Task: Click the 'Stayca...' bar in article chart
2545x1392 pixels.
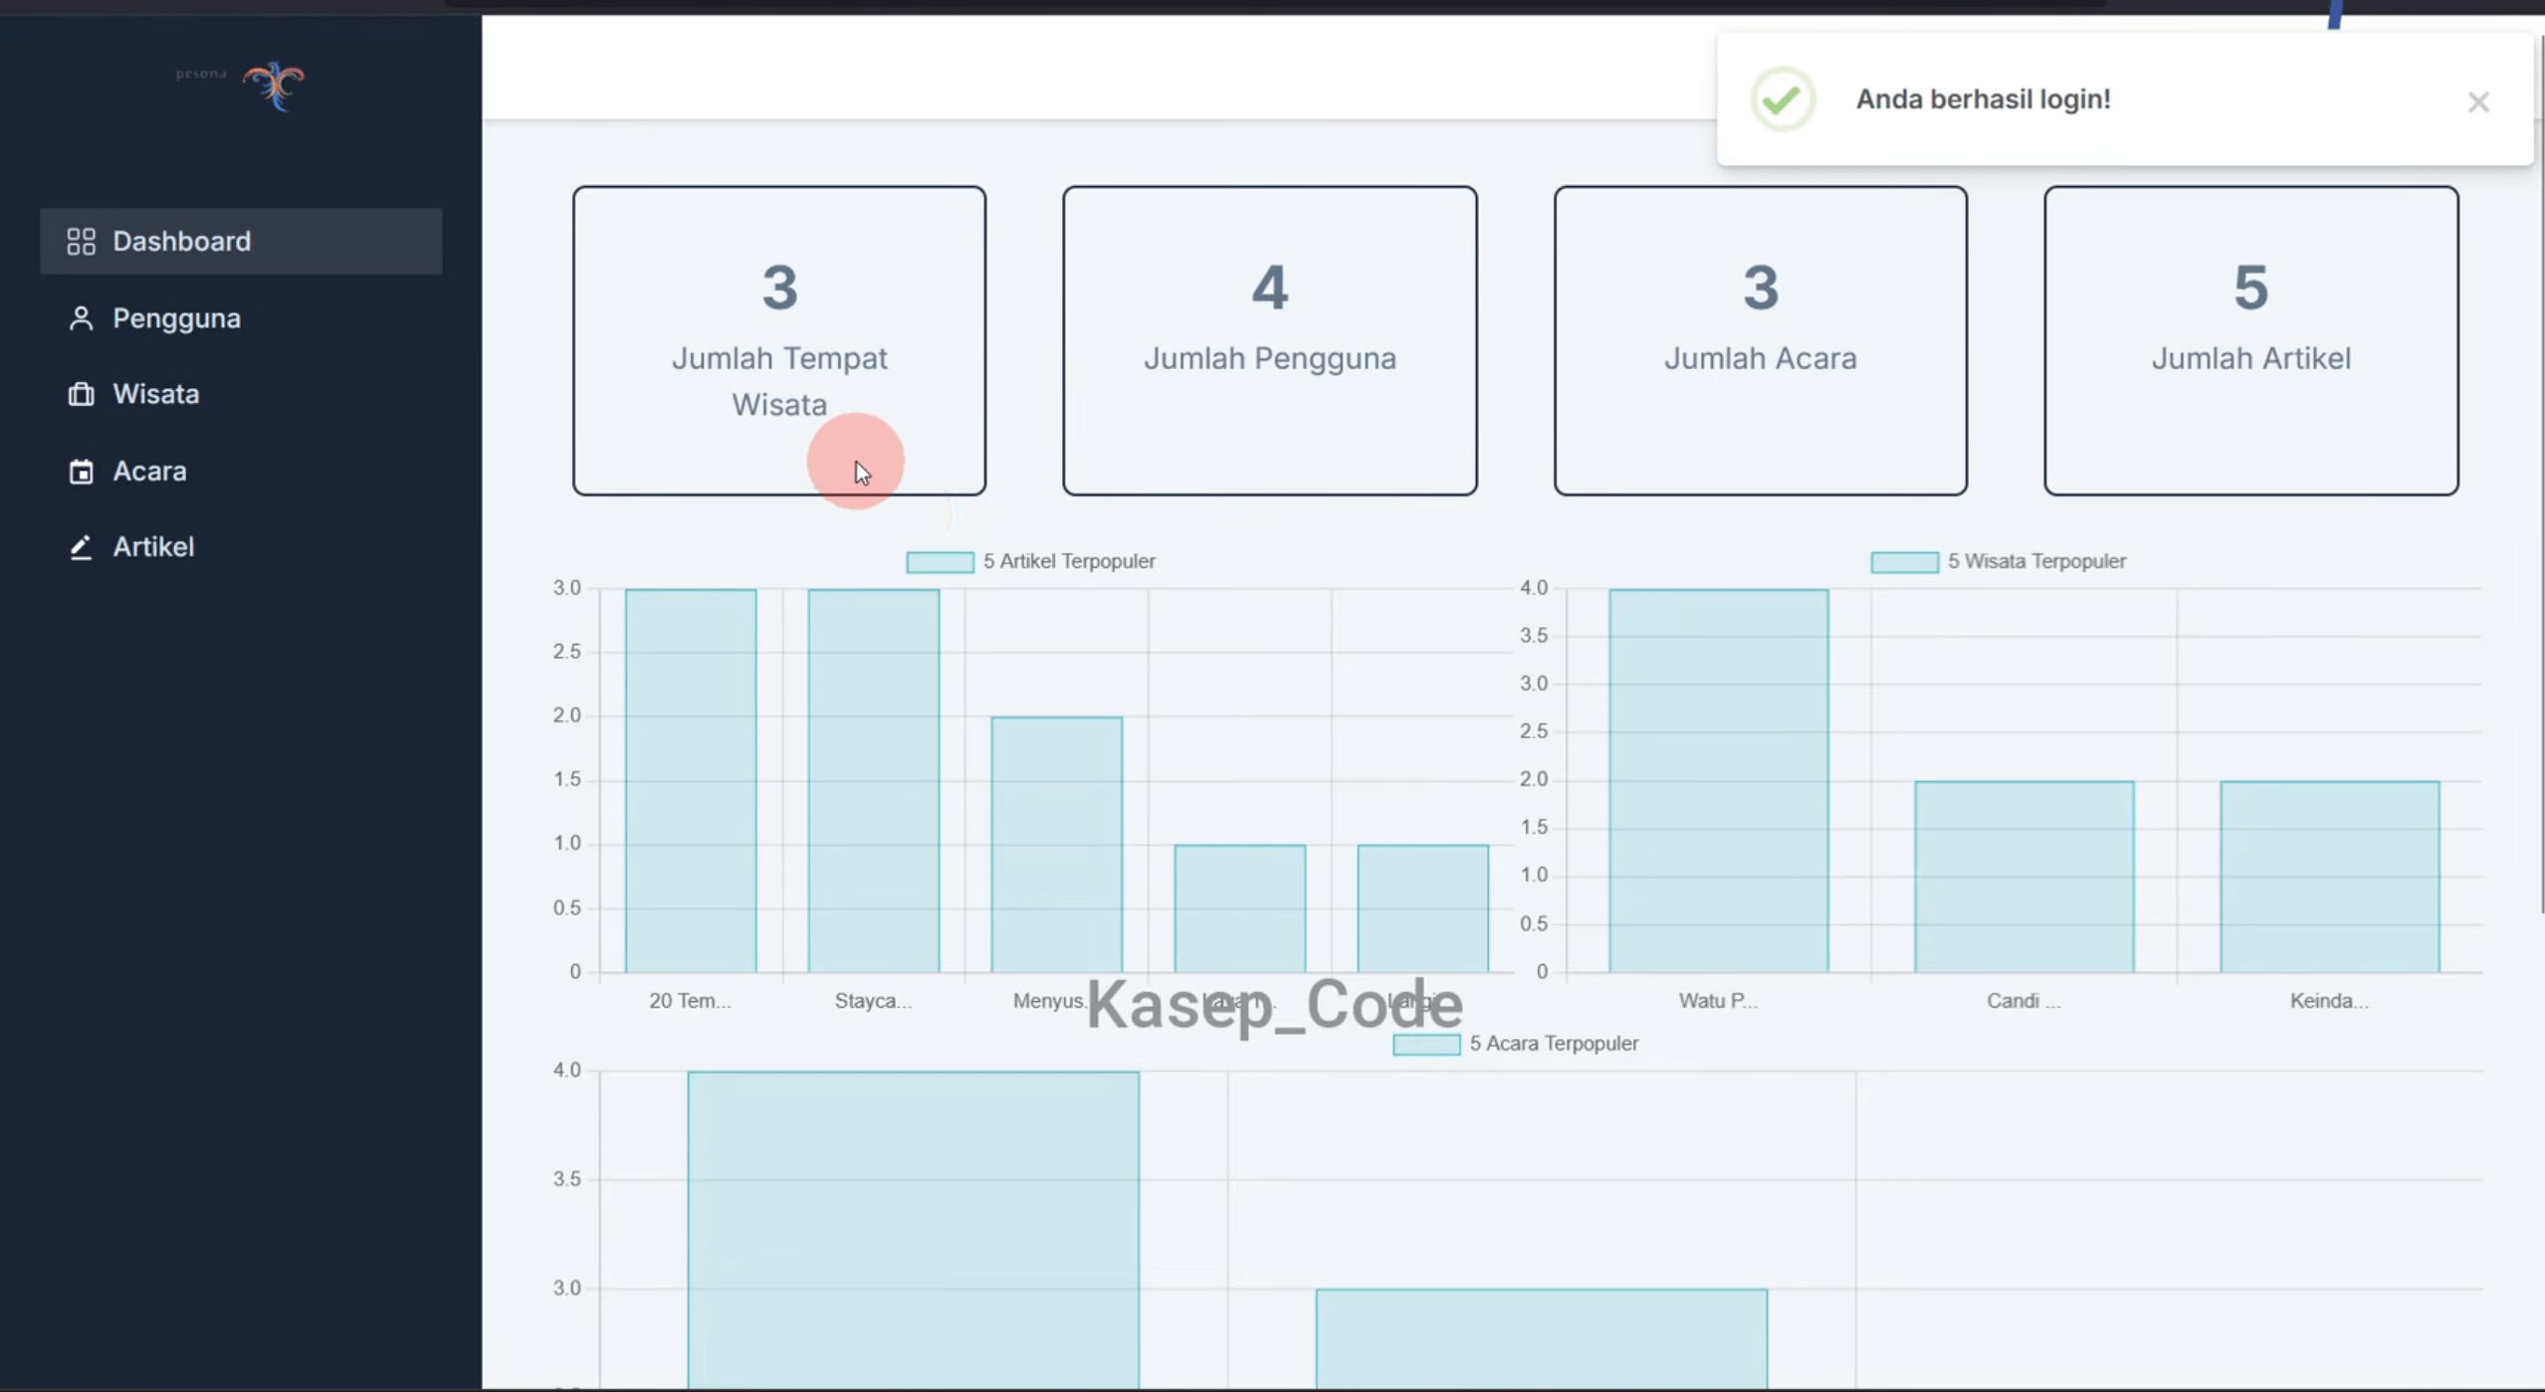Action: coord(874,781)
